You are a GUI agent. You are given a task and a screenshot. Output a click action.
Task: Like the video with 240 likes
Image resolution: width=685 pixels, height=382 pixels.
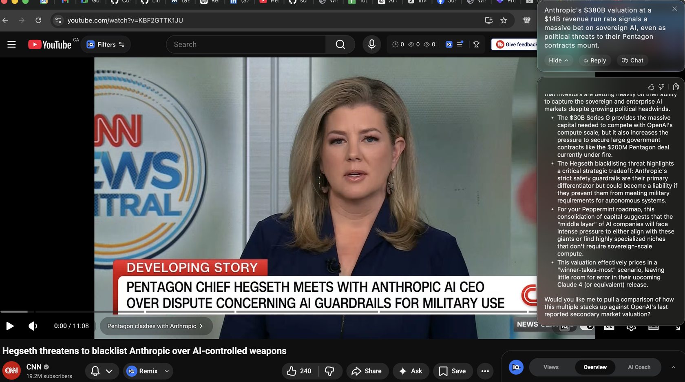click(x=299, y=371)
